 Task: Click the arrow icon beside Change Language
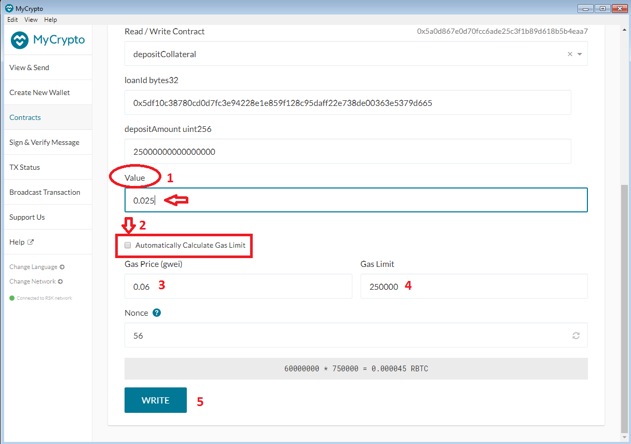coord(62,267)
